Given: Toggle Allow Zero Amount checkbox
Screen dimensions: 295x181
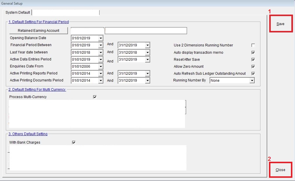Looking at the screenshot, I should tap(253, 67).
